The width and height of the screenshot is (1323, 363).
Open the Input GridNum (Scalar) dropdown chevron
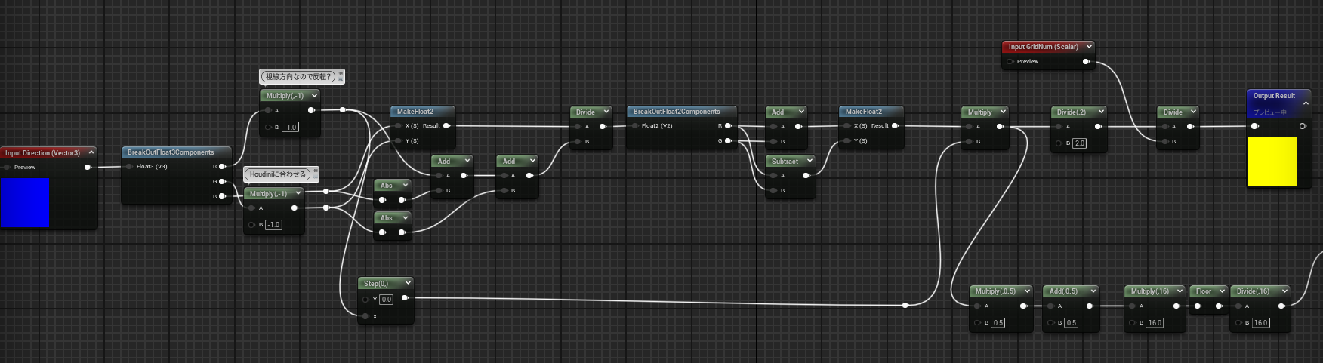coord(1089,46)
